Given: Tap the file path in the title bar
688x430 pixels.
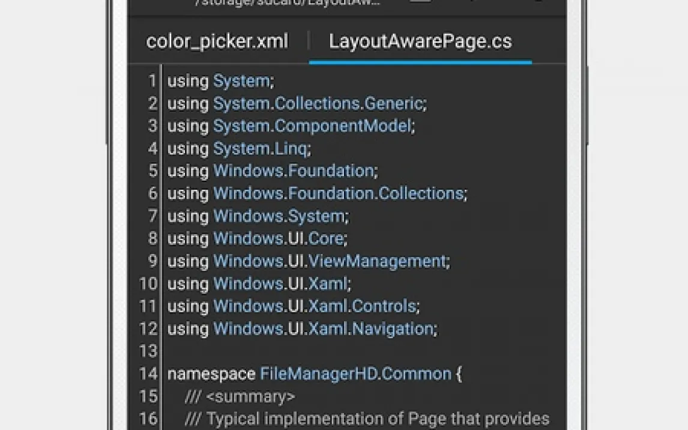Looking at the screenshot, I should pyautogui.click(x=288, y=3).
